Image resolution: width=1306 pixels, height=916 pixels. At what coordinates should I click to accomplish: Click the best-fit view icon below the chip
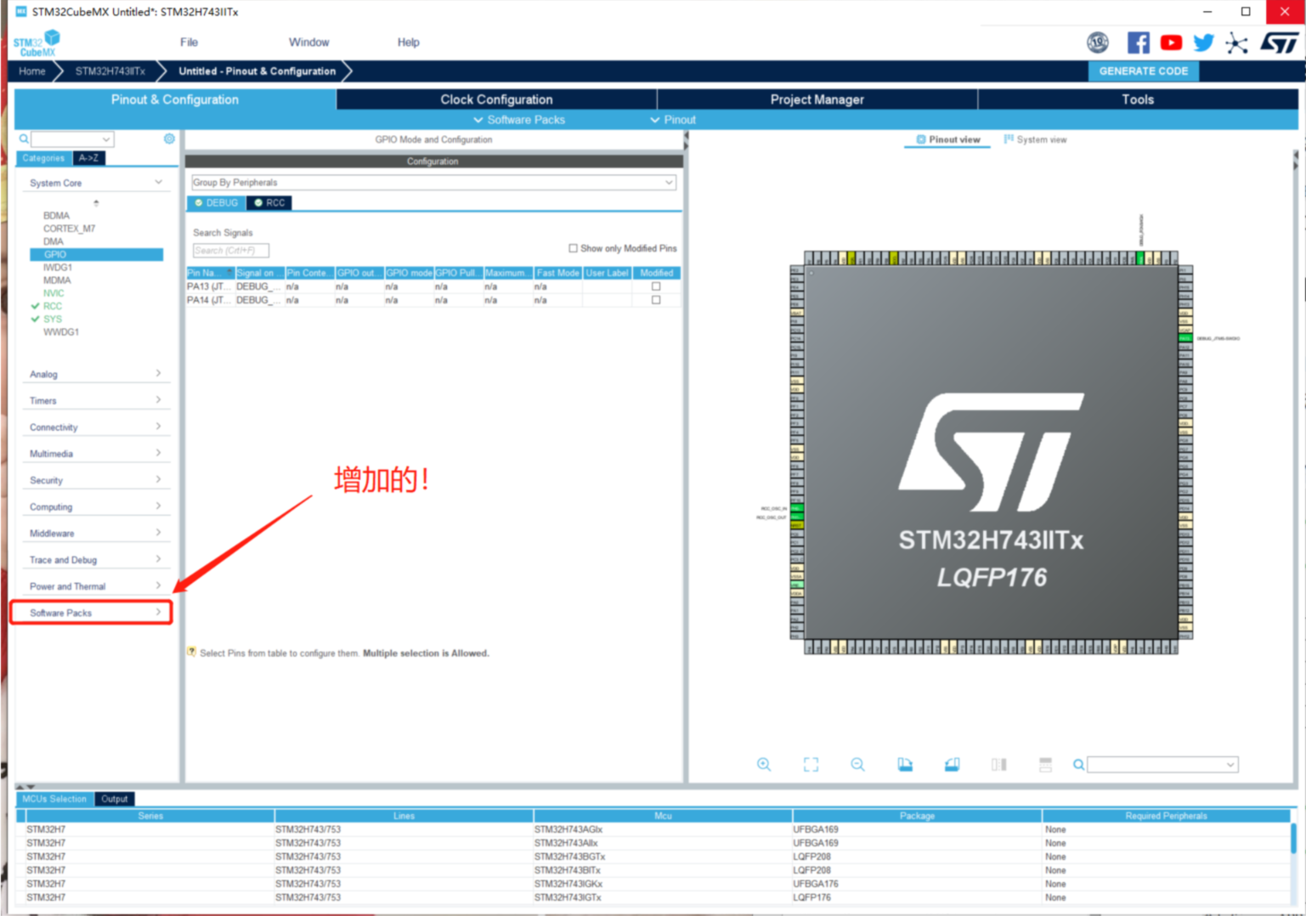[x=810, y=764]
